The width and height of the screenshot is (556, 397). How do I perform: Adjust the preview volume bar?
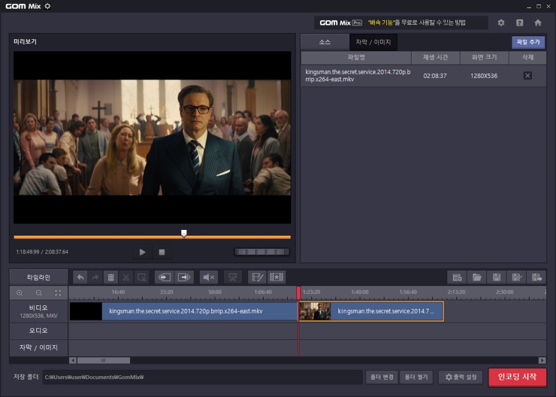tap(262, 252)
